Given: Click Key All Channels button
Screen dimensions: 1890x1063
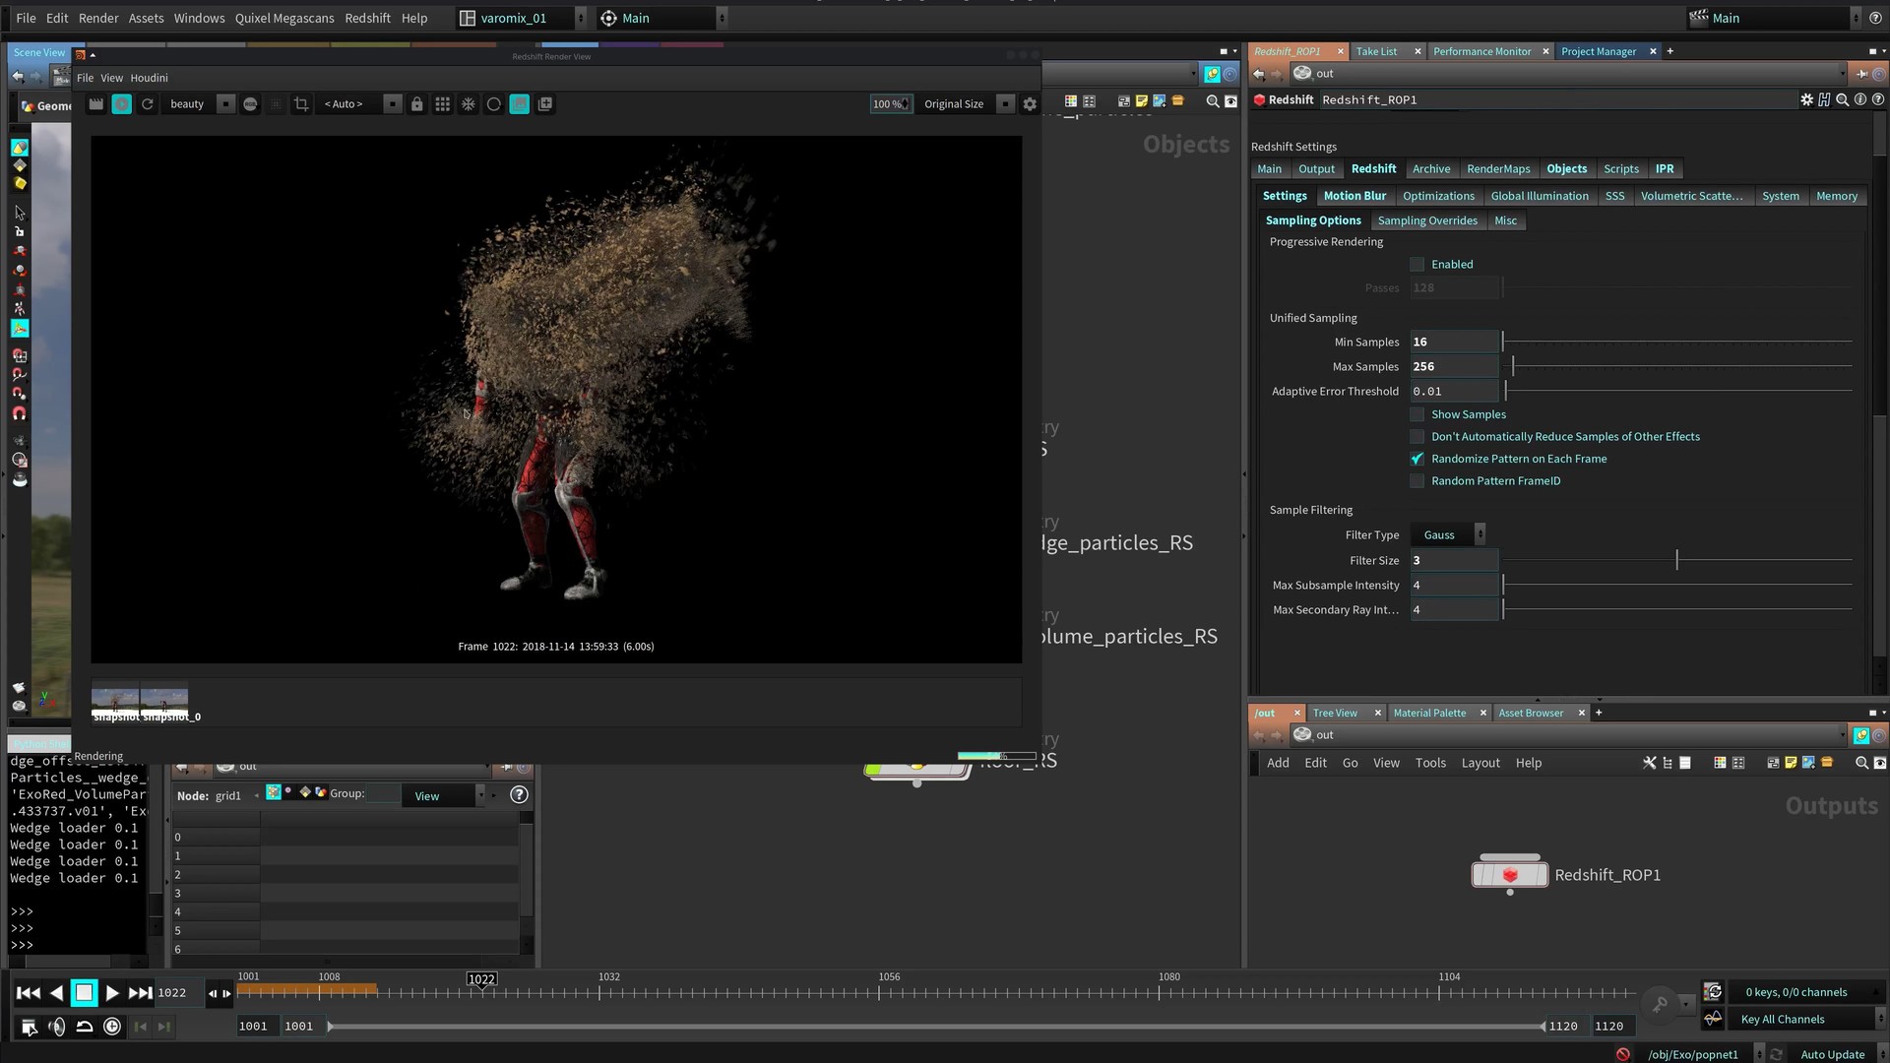Looking at the screenshot, I should 1782,1020.
